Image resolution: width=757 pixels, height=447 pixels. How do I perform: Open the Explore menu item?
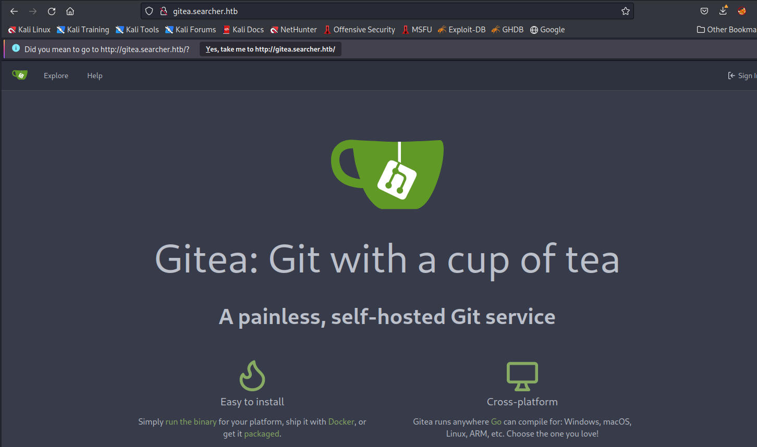point(56,76)
